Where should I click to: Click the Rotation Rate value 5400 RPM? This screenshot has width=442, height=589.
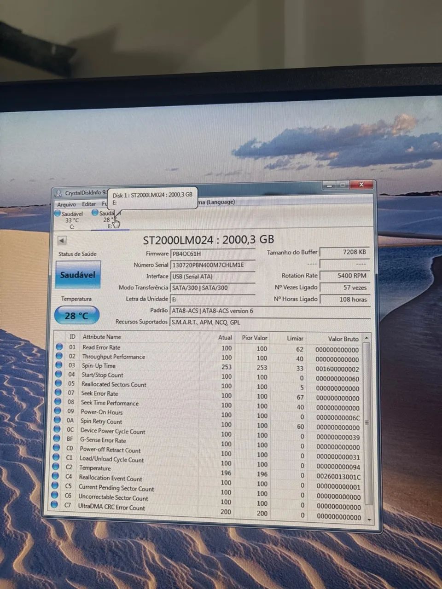tap(344, 276)
